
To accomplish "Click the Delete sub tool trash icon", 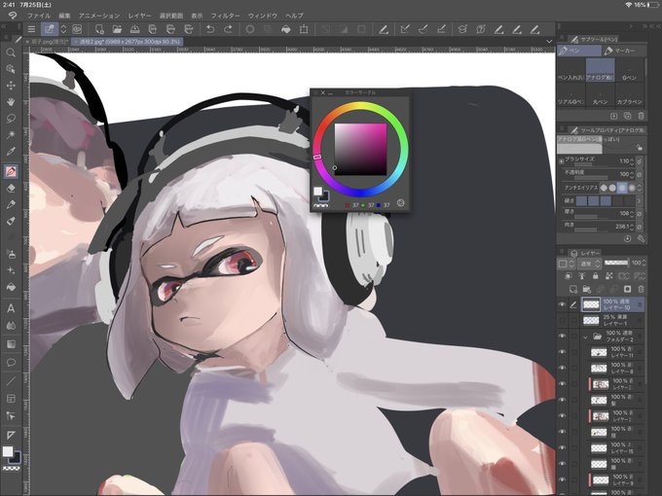I will [641, 116].
